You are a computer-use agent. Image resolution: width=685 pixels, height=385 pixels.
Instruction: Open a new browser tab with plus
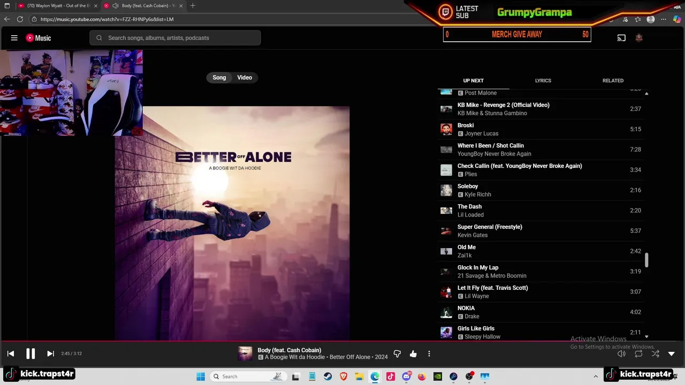click(193, 5)
